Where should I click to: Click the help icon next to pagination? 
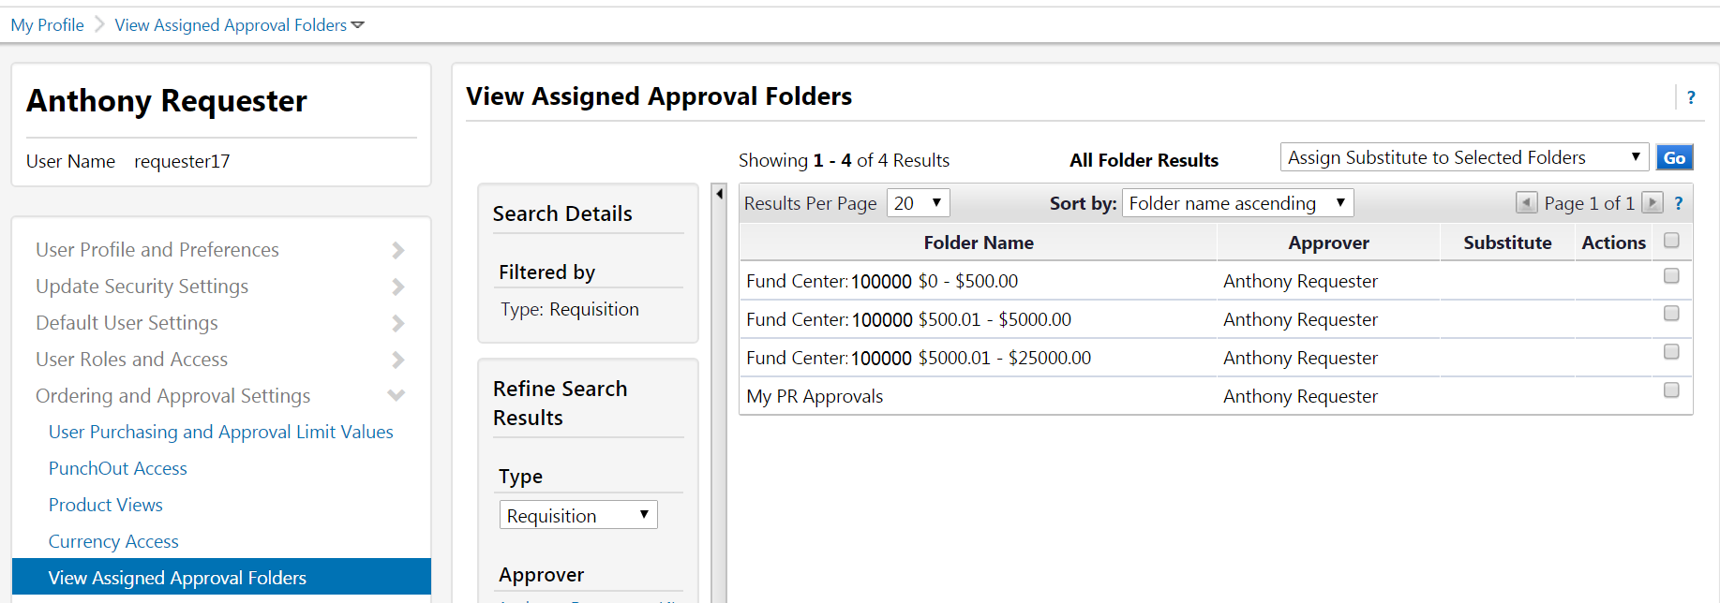tap(1679, 203)
